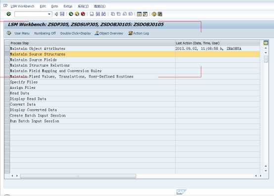The image size is (274, 196).
Task: Click the User Menu button
Action: pyautogui.click(x=22, y=33)
